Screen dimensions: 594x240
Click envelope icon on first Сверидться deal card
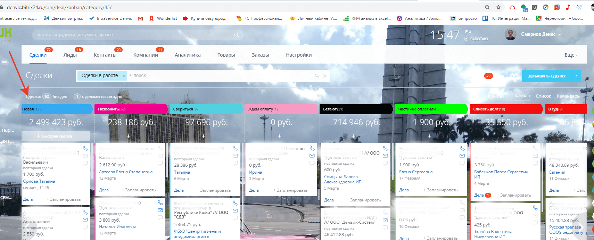pyautogui.click(x=235, y=156)
